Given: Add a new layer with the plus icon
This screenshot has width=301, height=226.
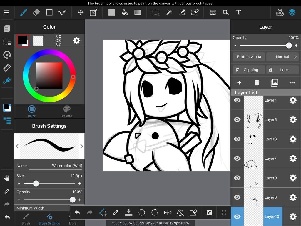Looking at the screenshot, I should [x=239, y=83].
